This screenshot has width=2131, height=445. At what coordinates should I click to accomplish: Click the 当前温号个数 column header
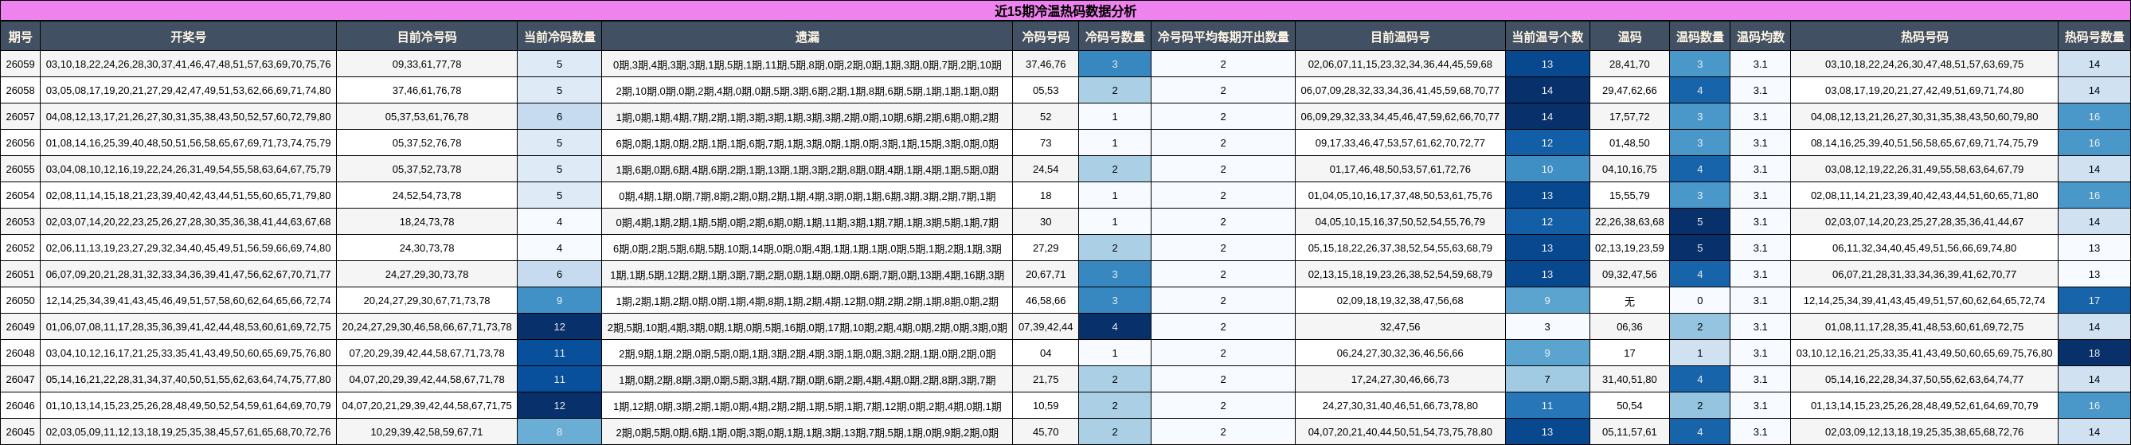(x=1547, y=37)
